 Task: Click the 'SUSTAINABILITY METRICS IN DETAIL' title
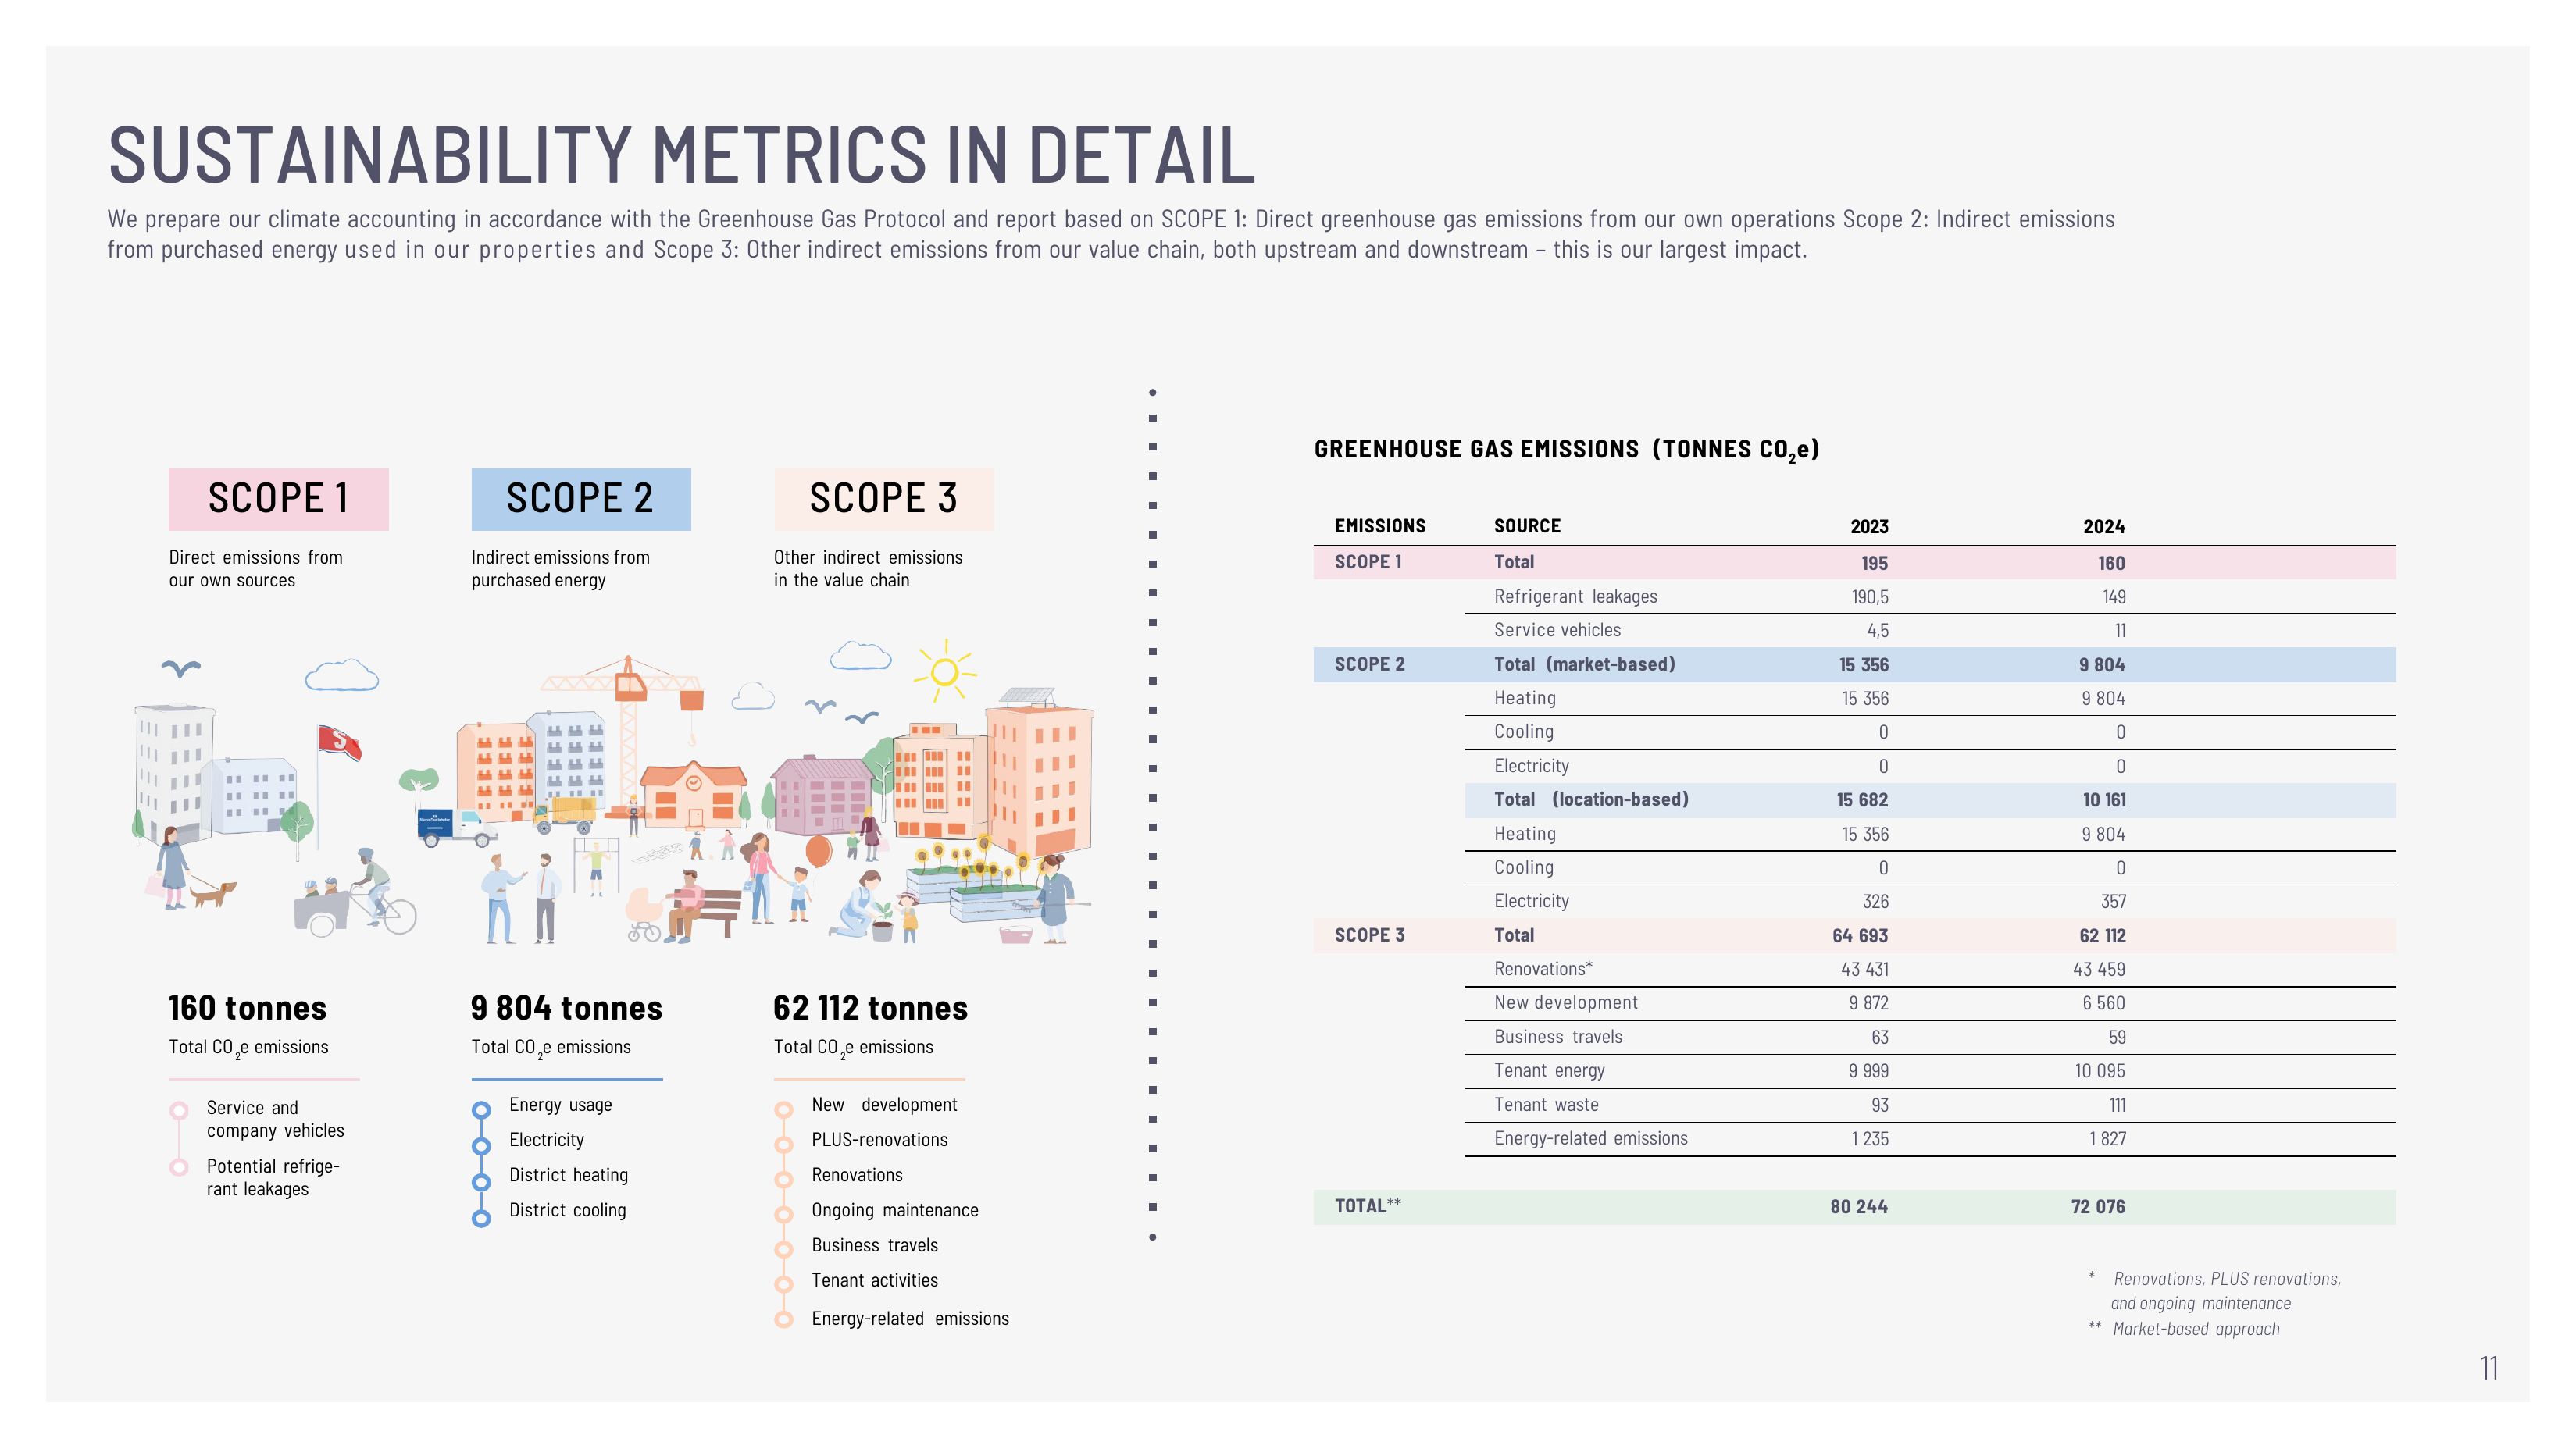[x=681, y=155]
